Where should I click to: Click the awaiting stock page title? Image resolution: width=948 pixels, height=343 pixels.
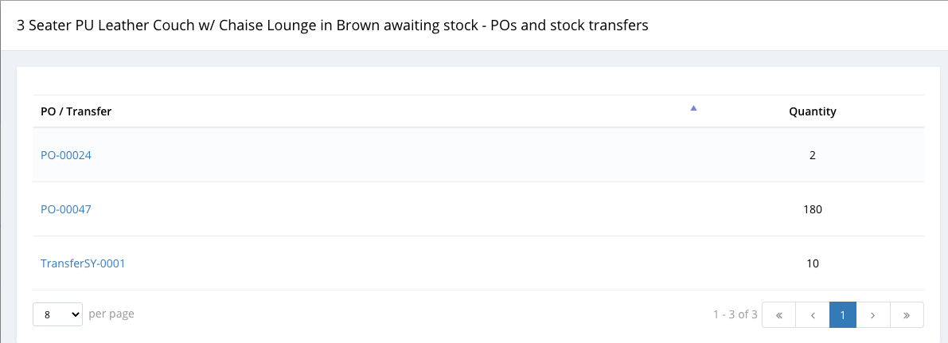coord(333,25)
